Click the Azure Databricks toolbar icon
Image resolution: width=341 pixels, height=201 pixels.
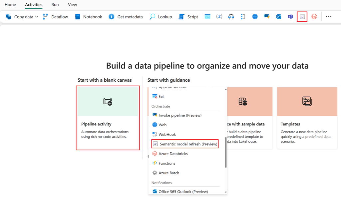[314, 17]
